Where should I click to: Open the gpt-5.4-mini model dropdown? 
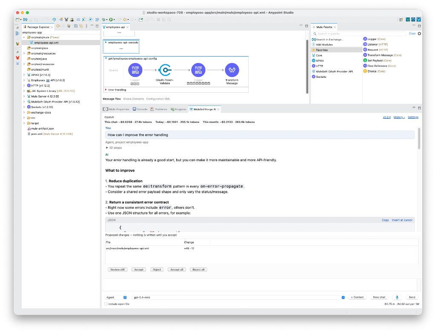238,297
